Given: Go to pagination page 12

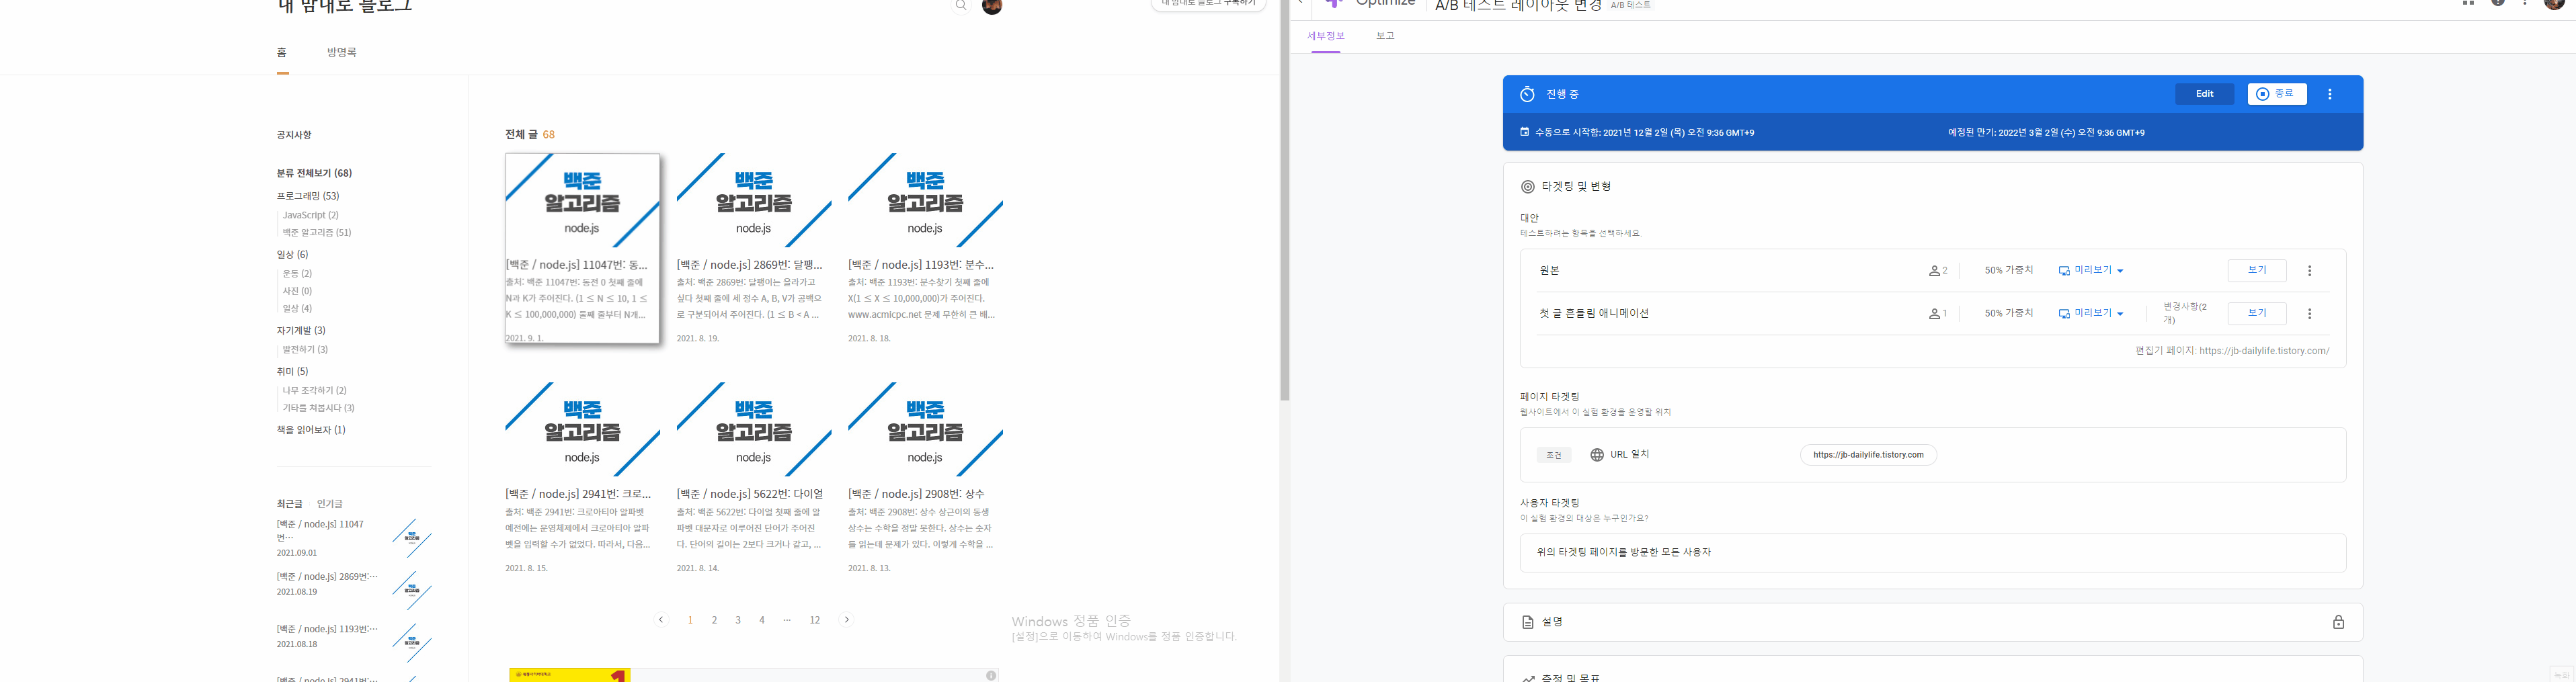Looking at the screenshot, I should (x=815, y=620).
